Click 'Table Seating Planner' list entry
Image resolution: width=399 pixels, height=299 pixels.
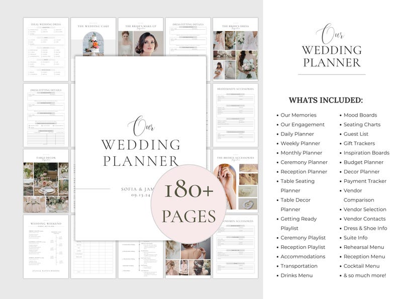point(297,186)
